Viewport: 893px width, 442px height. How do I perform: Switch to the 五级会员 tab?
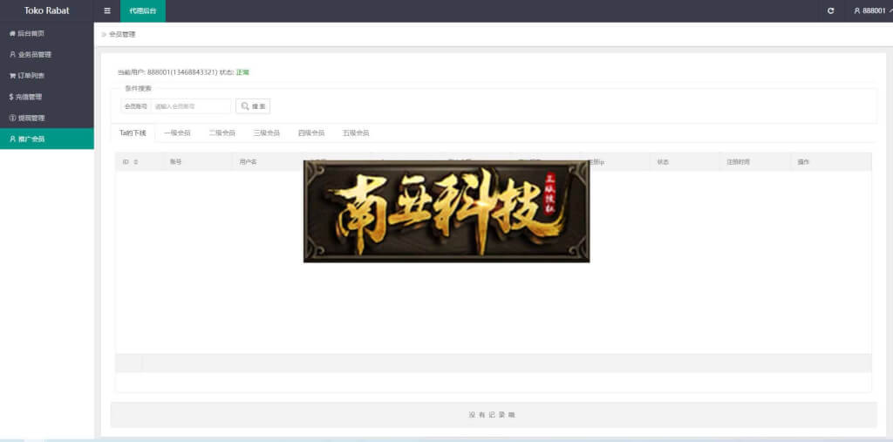pos(356,133)
